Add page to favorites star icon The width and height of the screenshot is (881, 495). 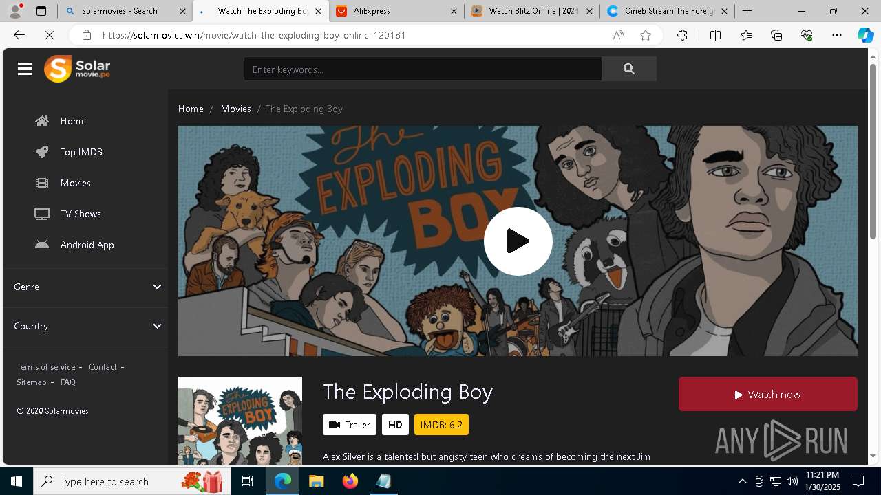coord(646,35)
